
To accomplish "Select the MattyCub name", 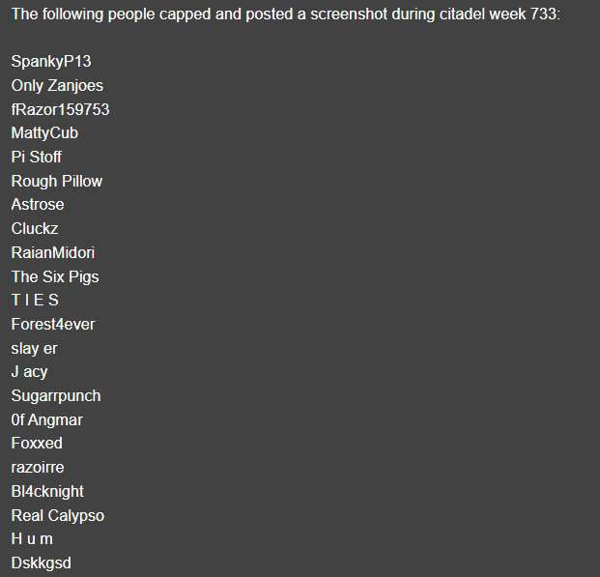I will pos(44,133).
